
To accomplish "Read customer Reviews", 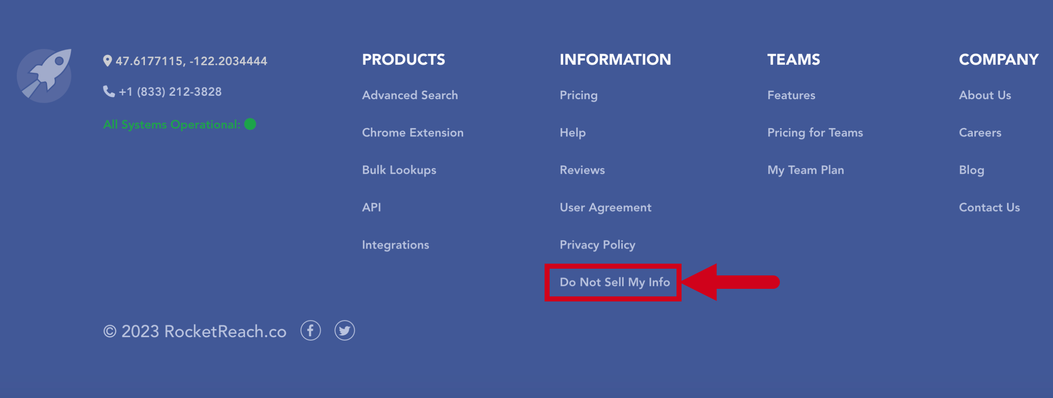I will [x=582, y=170].
